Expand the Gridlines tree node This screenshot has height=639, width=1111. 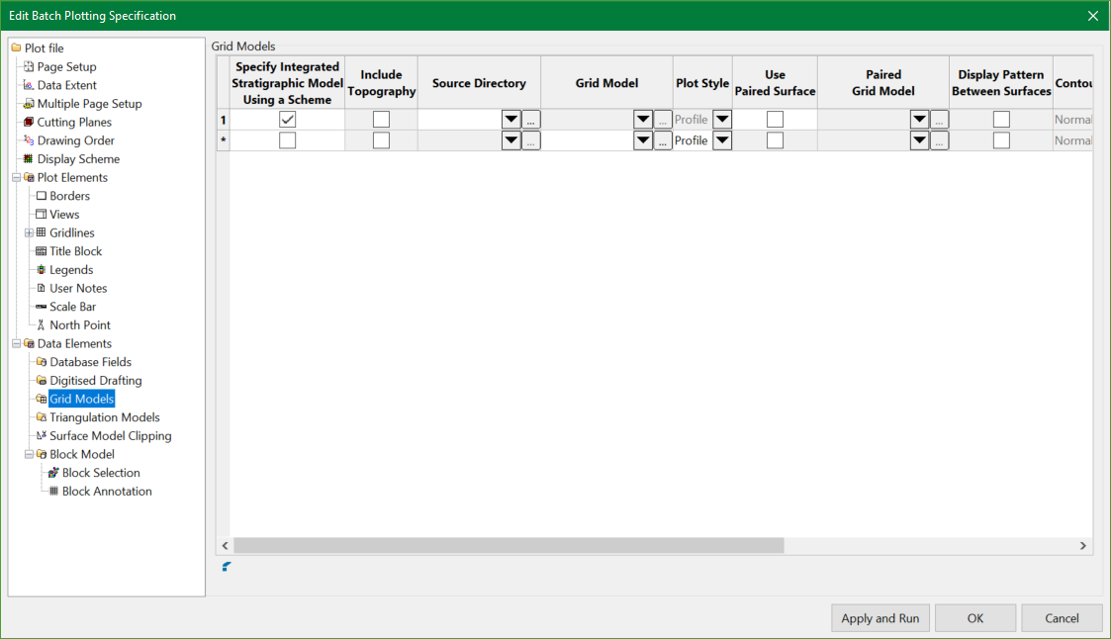point(29,233)
